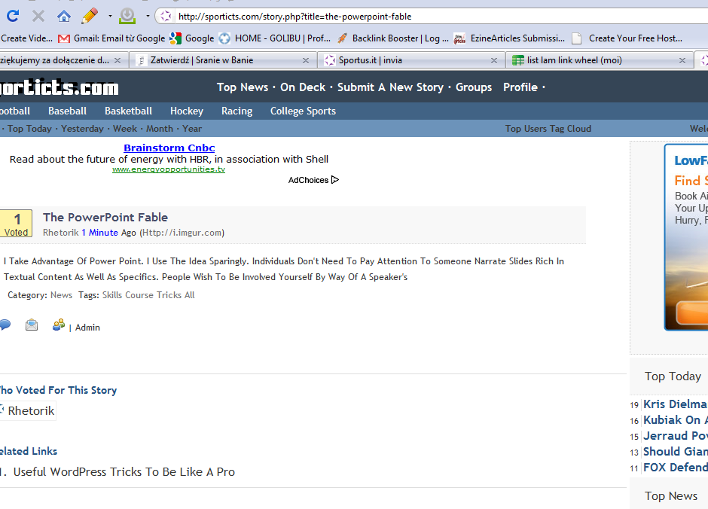Close the Zatwierdź Sranie w Banie tab

[x=306, y=60]
